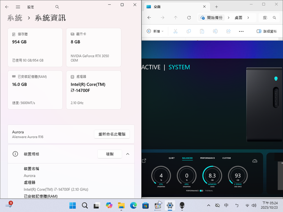The image size is (283, 212).
Task: Click the info icon beside 裝置規格
Action: click(15, 154)
